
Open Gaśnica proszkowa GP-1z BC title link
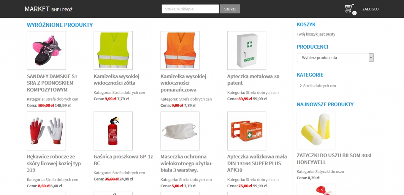pyautogui.click(x=123, y=160)
